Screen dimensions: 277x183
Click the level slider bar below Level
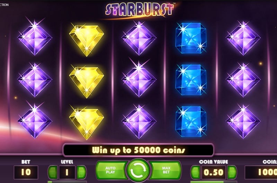[67, 182]
